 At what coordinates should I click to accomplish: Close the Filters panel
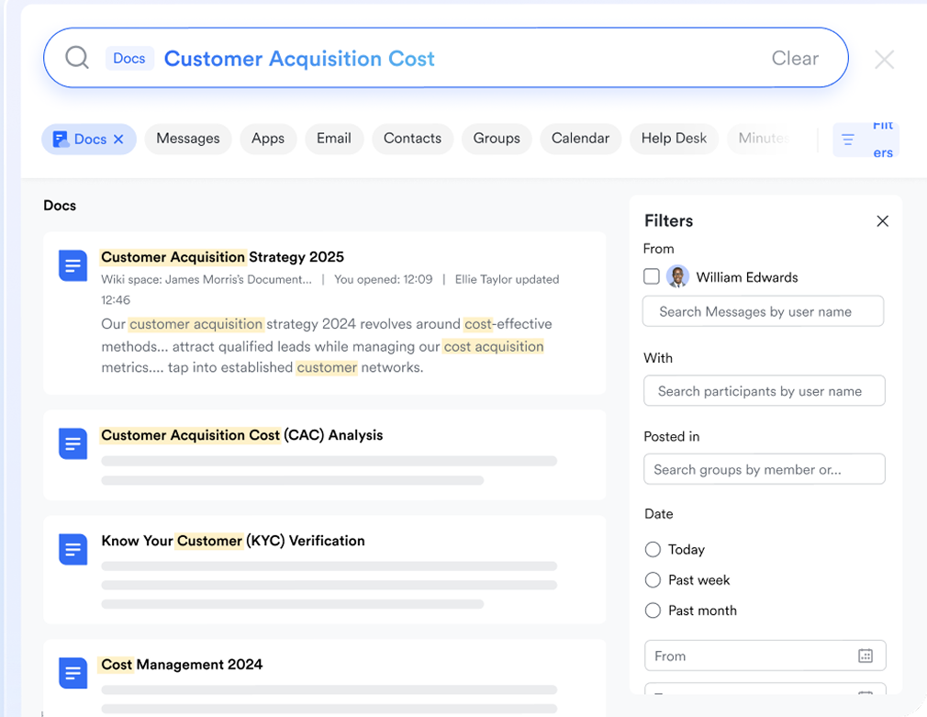[882, 221]
